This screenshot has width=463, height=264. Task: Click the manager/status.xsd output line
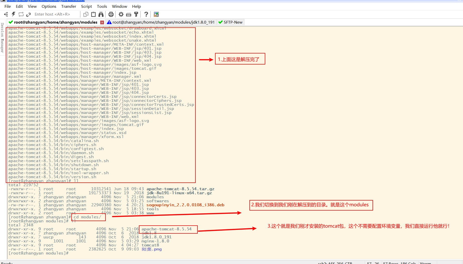point(67,133)
